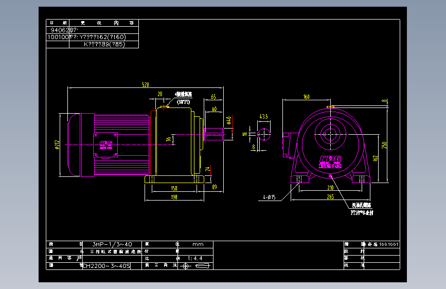Click the CPG logo on end view
The width and height of the screenshot is (446, 289).
point(330,162)
